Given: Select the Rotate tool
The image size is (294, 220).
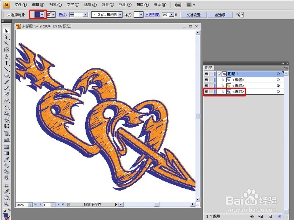Looking at the screenshot, I should coord(6,107).
